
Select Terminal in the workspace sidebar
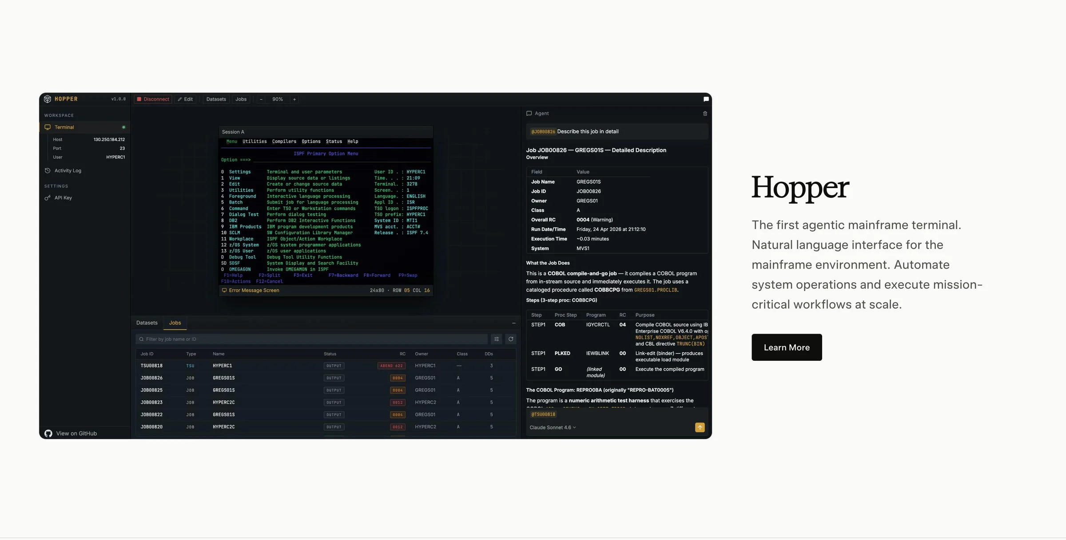[85, 127]
